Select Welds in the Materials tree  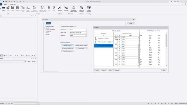[x=48, y=34]
